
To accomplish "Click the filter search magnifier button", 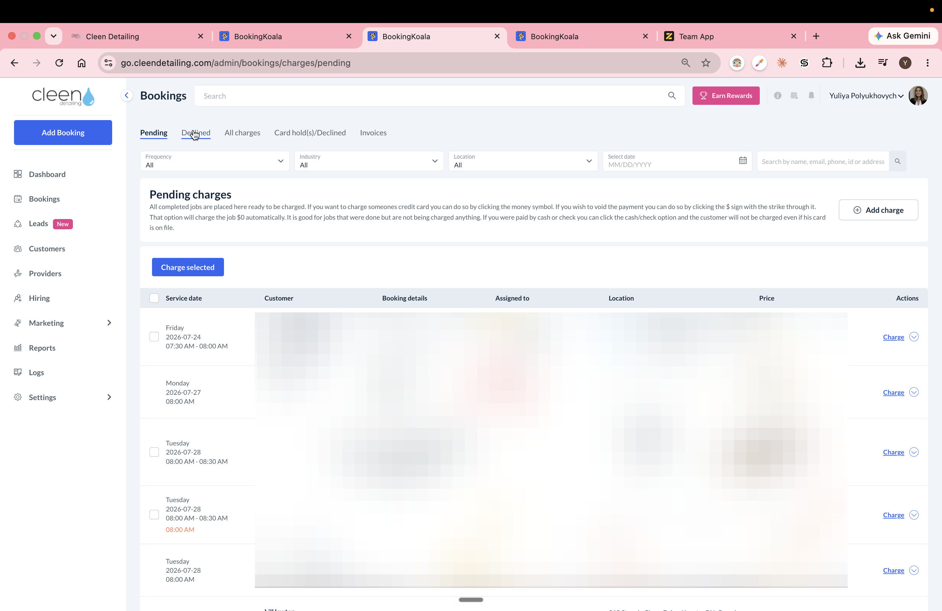I will tap(897, 161).
